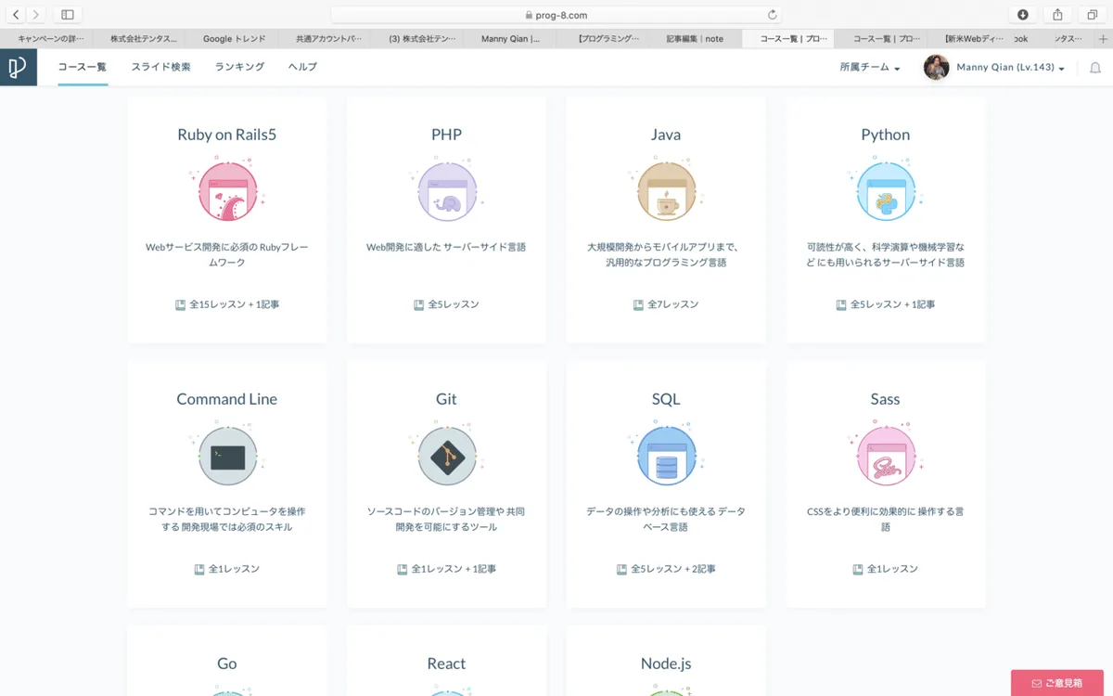Click ソースコードのバージョン管理 description
1113x696 pixels.
pyautogui.click(x=446, y=520)
